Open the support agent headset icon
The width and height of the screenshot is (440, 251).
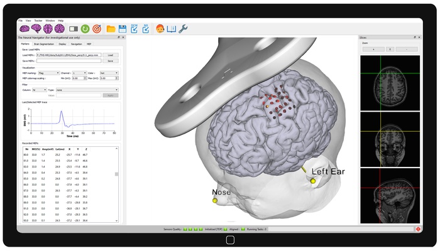[160, 29]
